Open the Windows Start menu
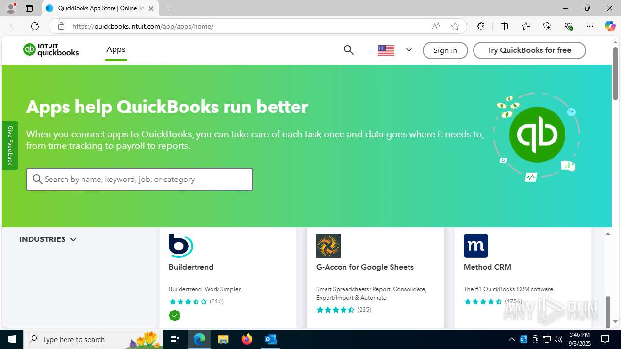 click(12, 339)
